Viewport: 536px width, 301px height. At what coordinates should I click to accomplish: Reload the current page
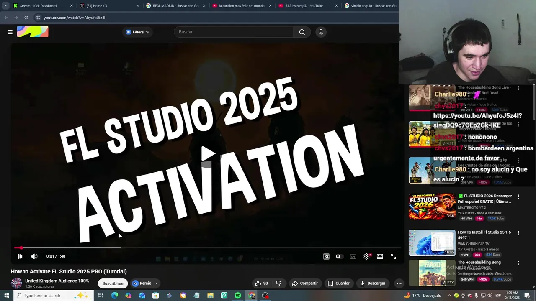tap(26, 18)
